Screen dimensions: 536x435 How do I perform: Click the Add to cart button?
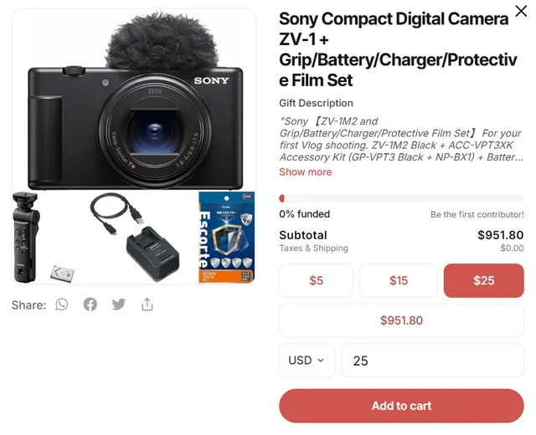[x=401, y=406]
